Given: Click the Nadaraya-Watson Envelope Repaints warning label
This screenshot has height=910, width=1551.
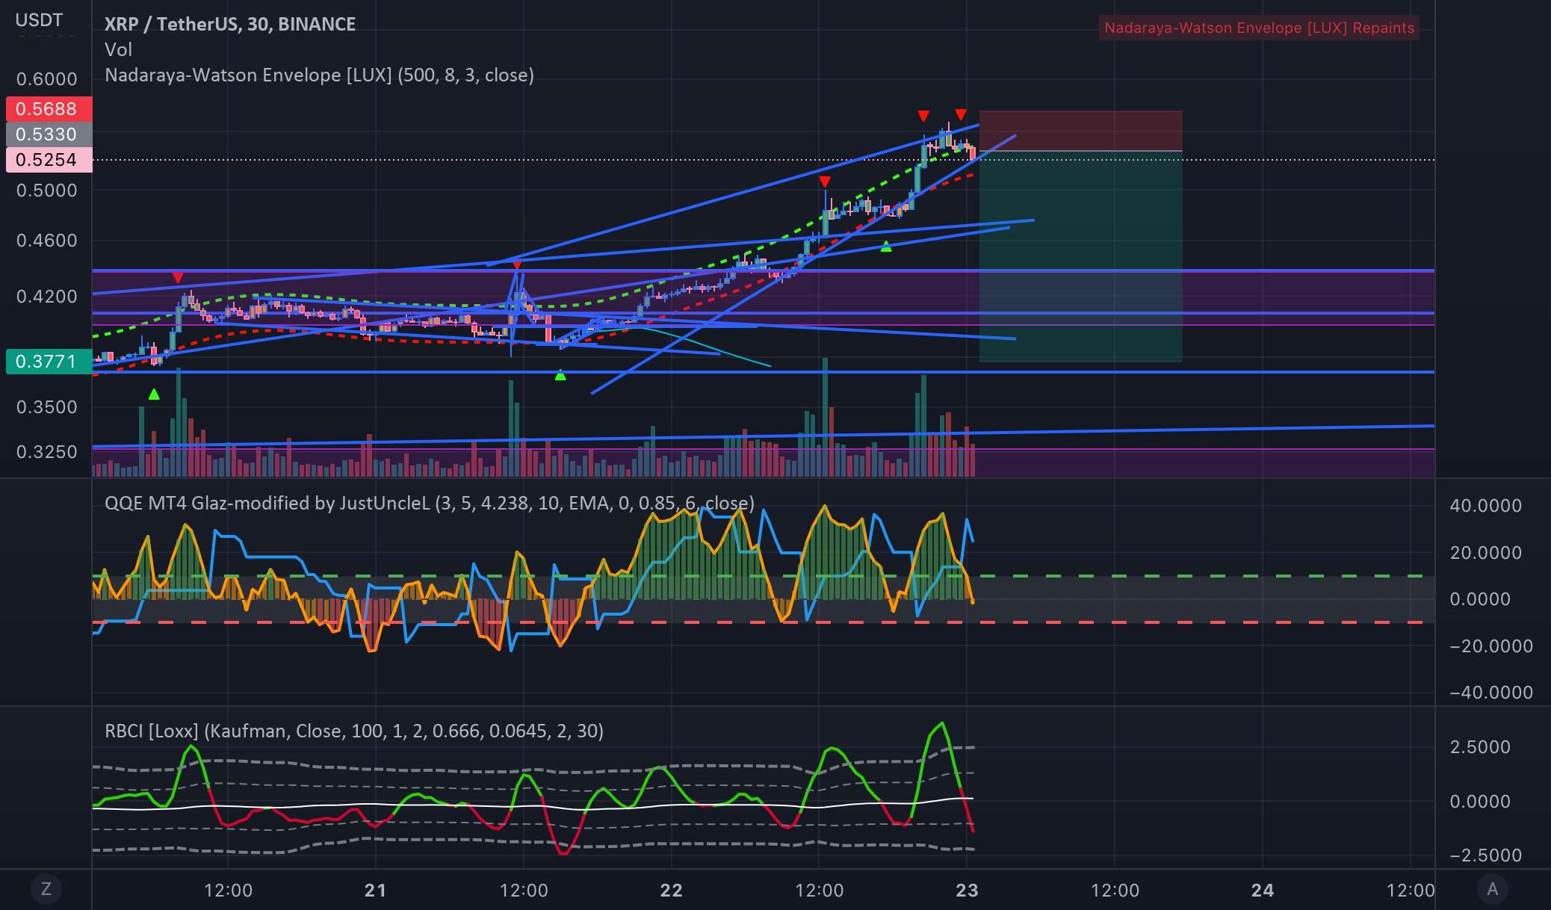Looking at the screenshot, I should (x=1259, y=28).
